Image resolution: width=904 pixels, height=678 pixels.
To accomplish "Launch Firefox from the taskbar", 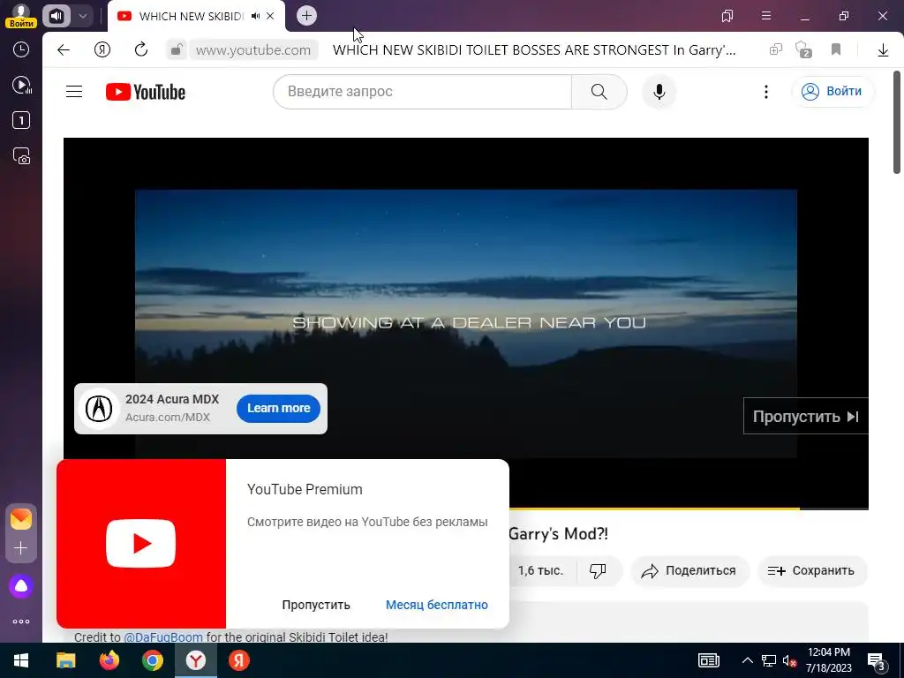I will click(109, 660).
